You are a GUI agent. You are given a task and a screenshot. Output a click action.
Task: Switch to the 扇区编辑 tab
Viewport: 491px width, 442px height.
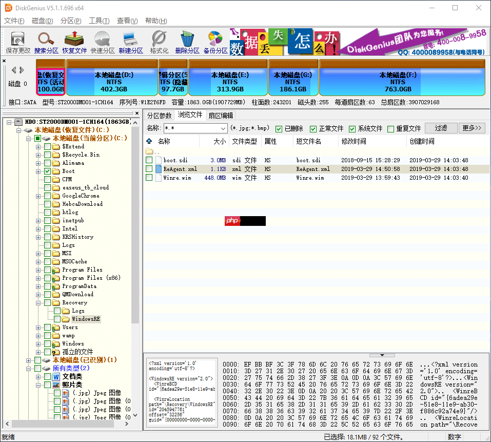click(221, 116)
